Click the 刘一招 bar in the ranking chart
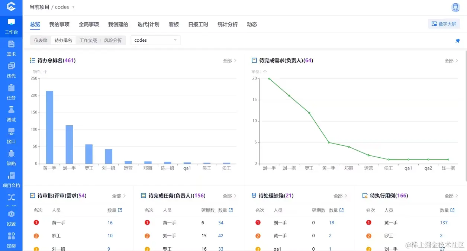The width and height of the screenshot is (467, 251). click(109, 156)
